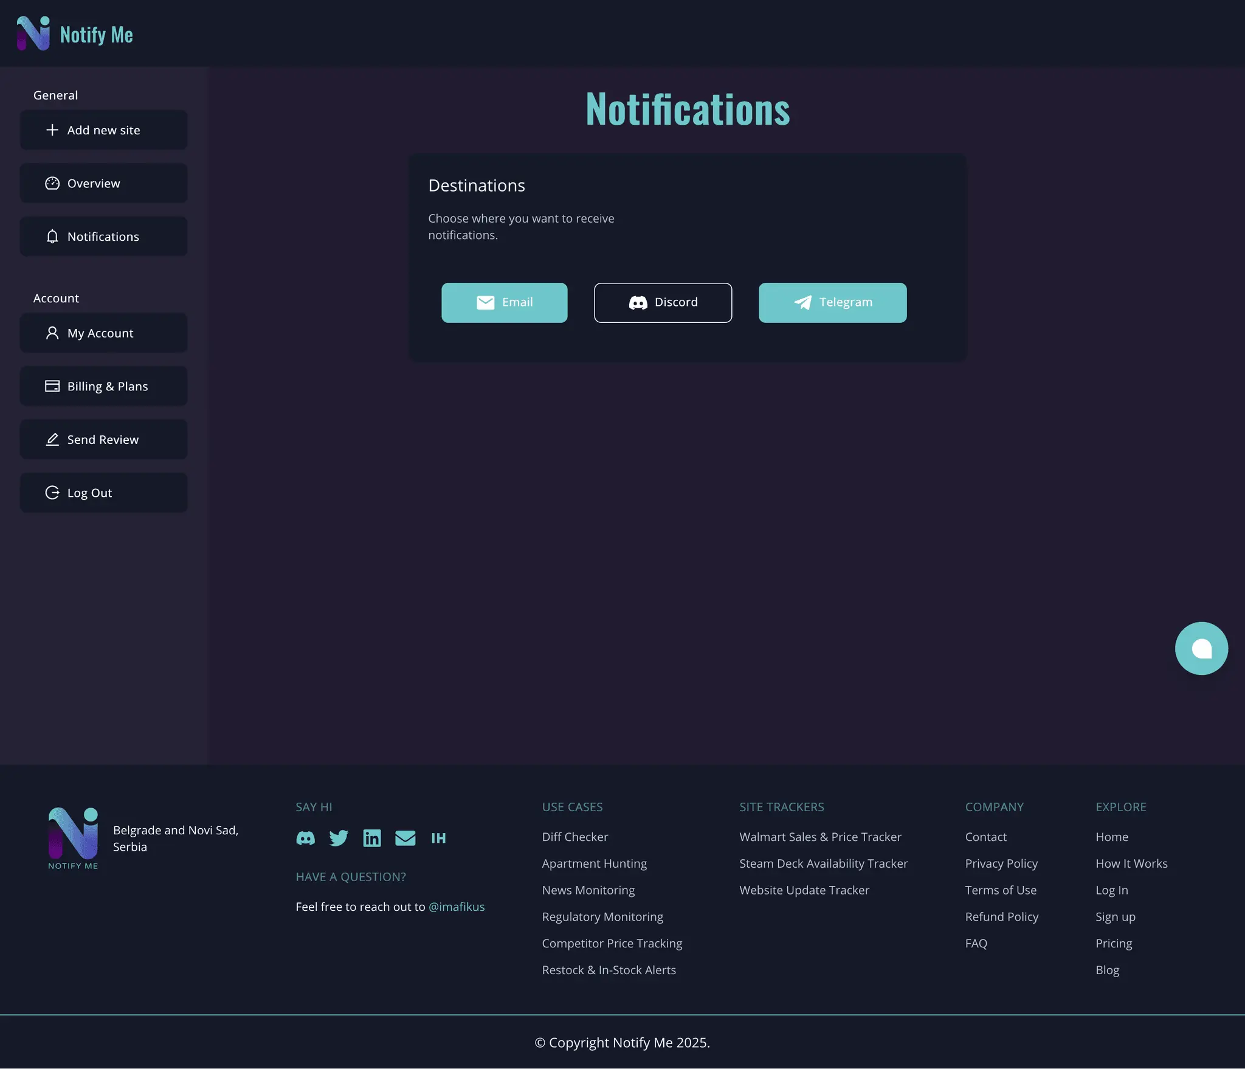Open Pricing link in footer
This screenshot has height=1069, width=1245.
tap(1114, 944)
